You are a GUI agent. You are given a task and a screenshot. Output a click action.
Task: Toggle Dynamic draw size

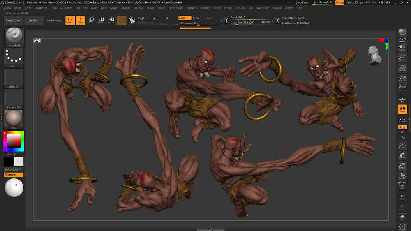266,22
